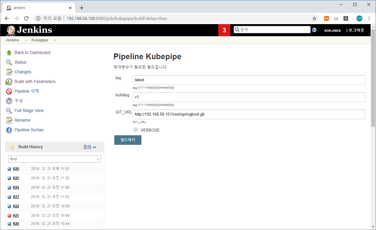Click the site security info icon

(38, 18)
